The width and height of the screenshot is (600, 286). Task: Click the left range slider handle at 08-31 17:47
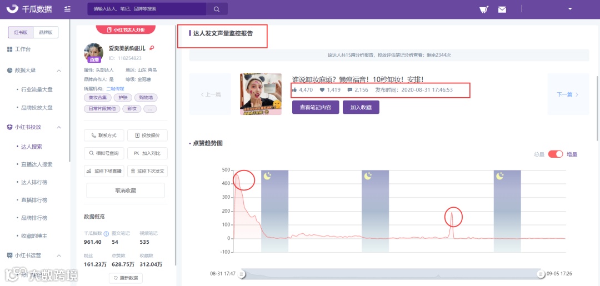tap(242, 274)
